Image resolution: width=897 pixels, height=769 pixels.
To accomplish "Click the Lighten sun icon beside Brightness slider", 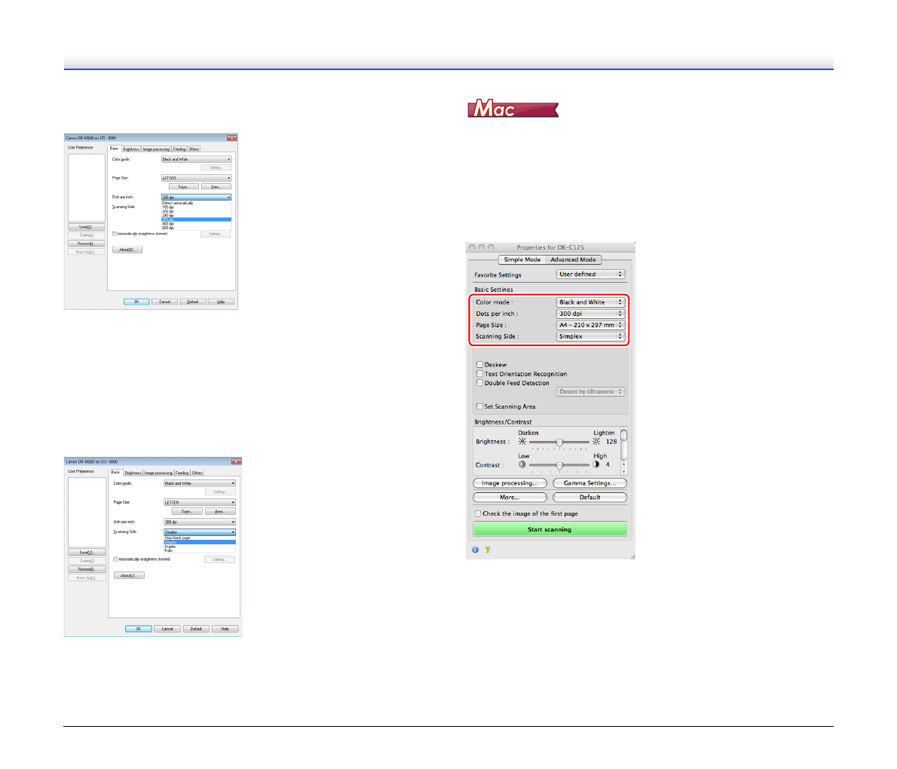I will point(596,442).
